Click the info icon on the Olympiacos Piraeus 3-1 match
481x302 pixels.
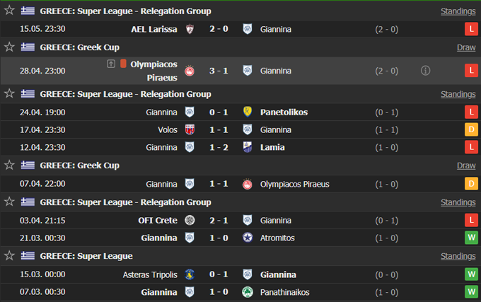425,71
